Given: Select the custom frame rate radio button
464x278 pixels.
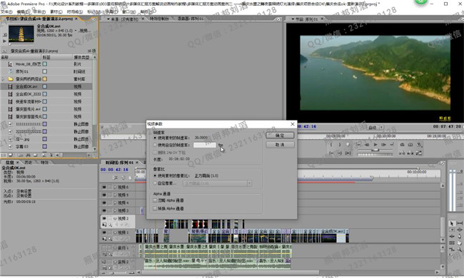Looking at the screenshot, I should click(155, 145).
